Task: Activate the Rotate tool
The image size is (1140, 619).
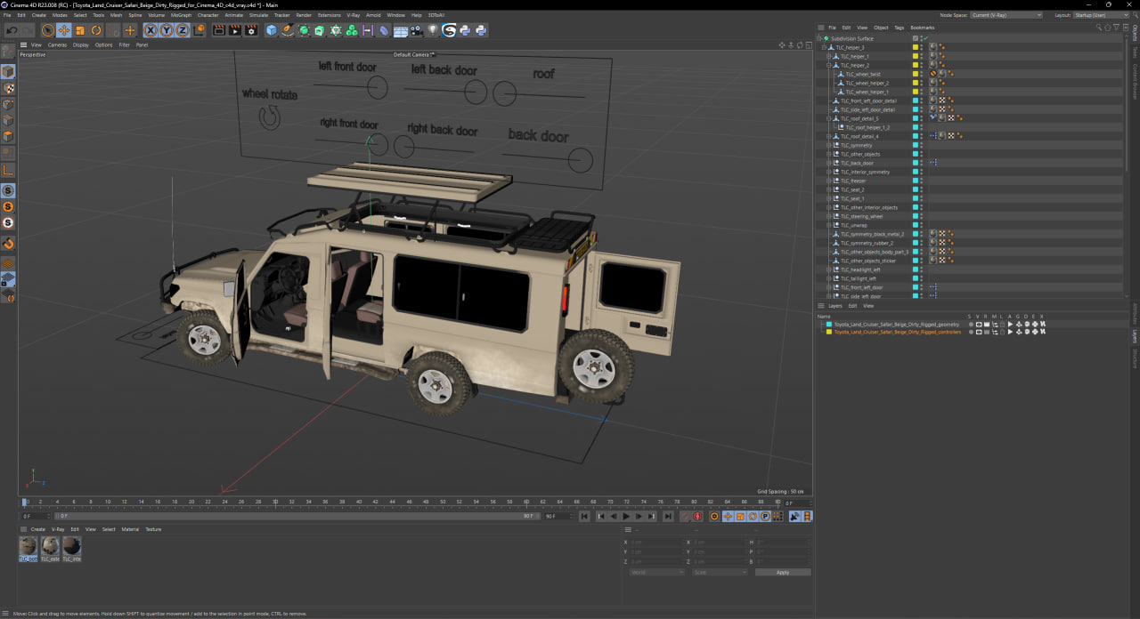Action: (96, 30)
